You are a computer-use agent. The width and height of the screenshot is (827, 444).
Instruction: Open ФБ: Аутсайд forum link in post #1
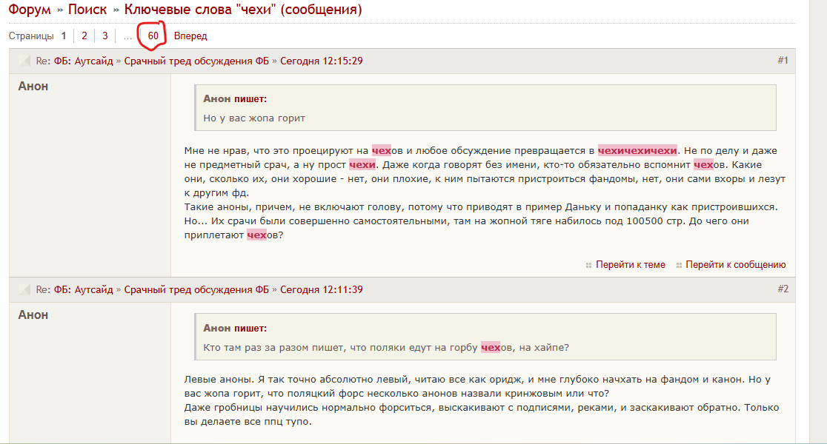coord(83,61)
